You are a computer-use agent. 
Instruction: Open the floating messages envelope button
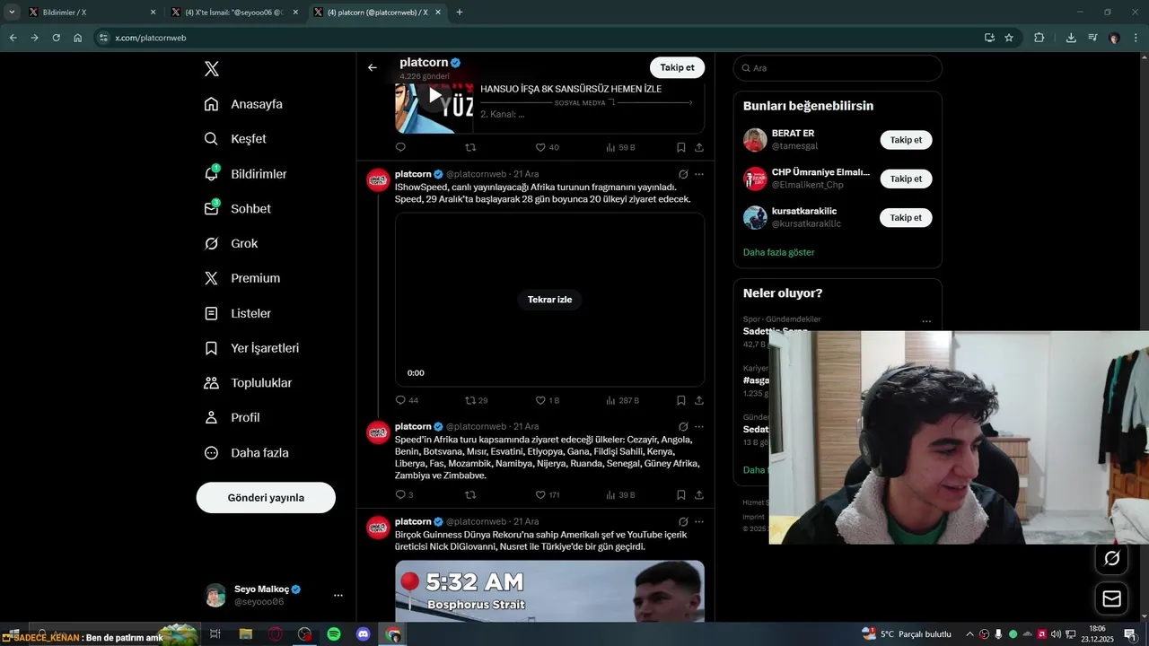click(1111, 598)
